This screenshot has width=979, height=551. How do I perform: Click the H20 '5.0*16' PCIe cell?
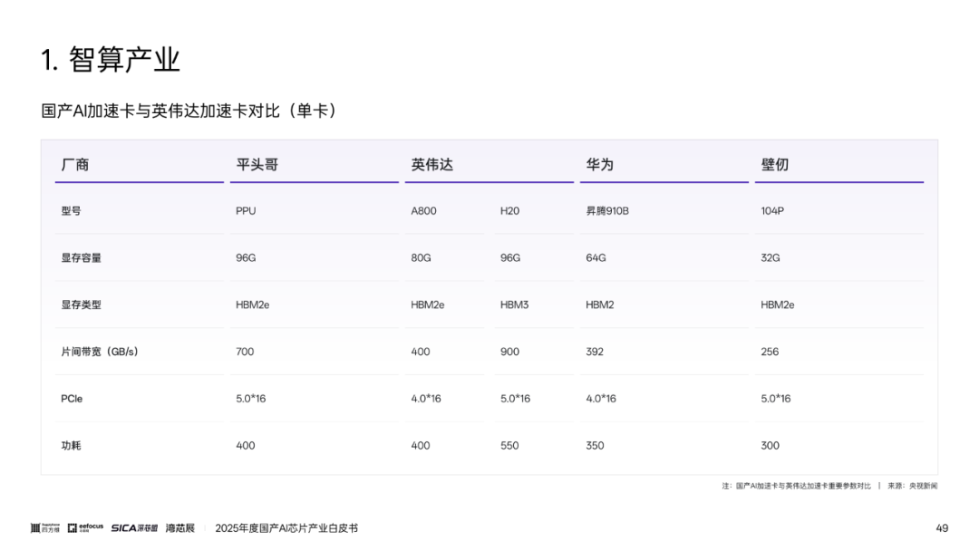(515, 398)
